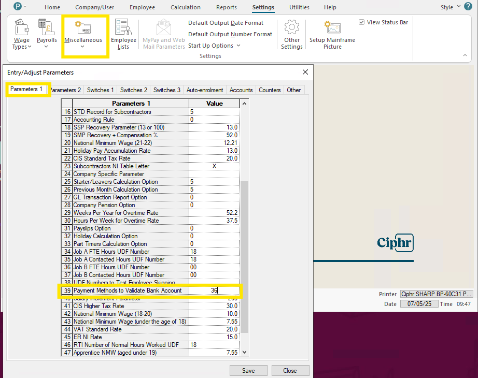The height and width of the screenshot is (378, 478).
Task: Open the Payrolls calculator icon
Action: point(46,27)
